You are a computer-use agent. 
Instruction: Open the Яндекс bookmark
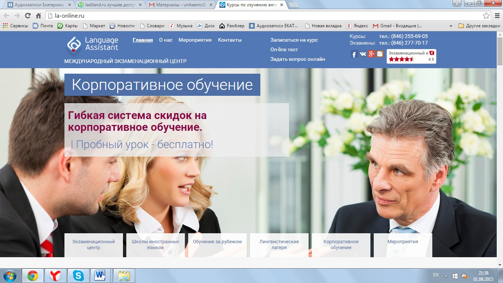coord(357,26)
